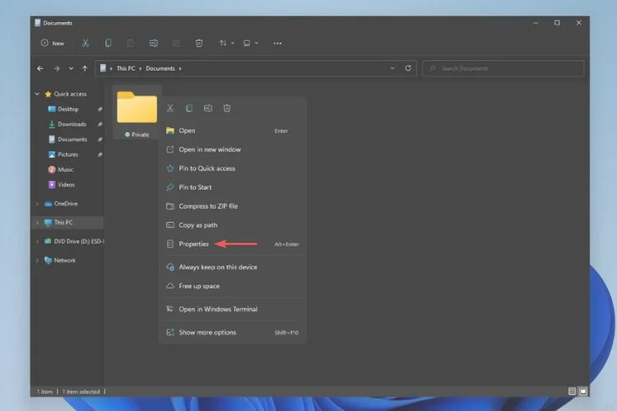Expand address bar history dropdown
Screen dimensions: 617x411
pos(392,68)
